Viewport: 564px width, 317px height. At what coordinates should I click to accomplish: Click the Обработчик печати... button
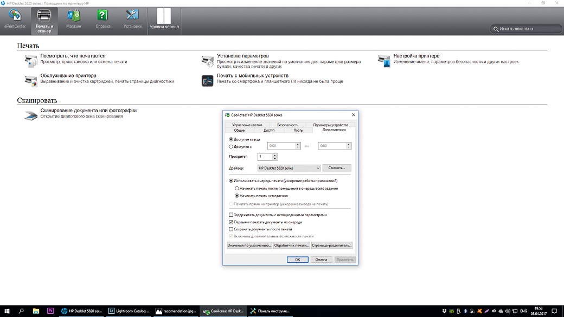tap(291, 245)
